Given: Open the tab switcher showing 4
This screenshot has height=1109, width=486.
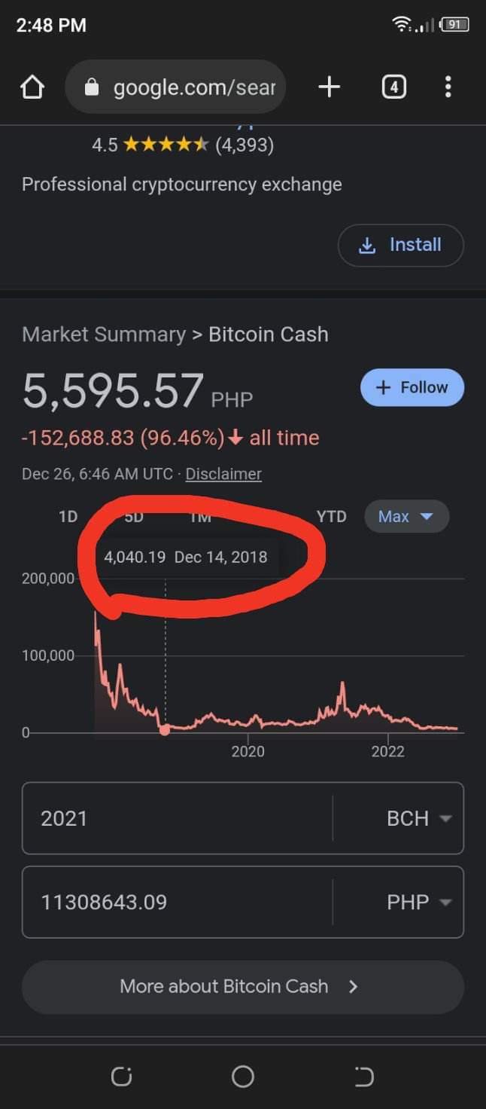Looking at the screenshot, I should pyautogui.click(x=393, y=87).
